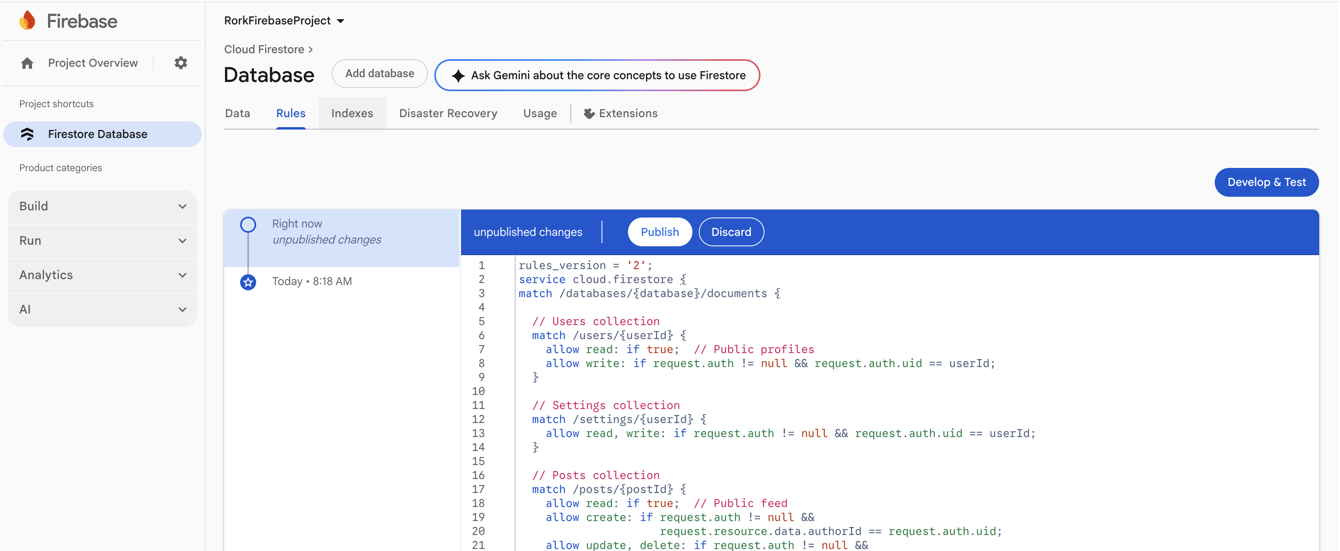Viewport: 1340px width, 551px height.
Task: Click the Firestore Database stacked-layers icon
Action: click(27, 134)
